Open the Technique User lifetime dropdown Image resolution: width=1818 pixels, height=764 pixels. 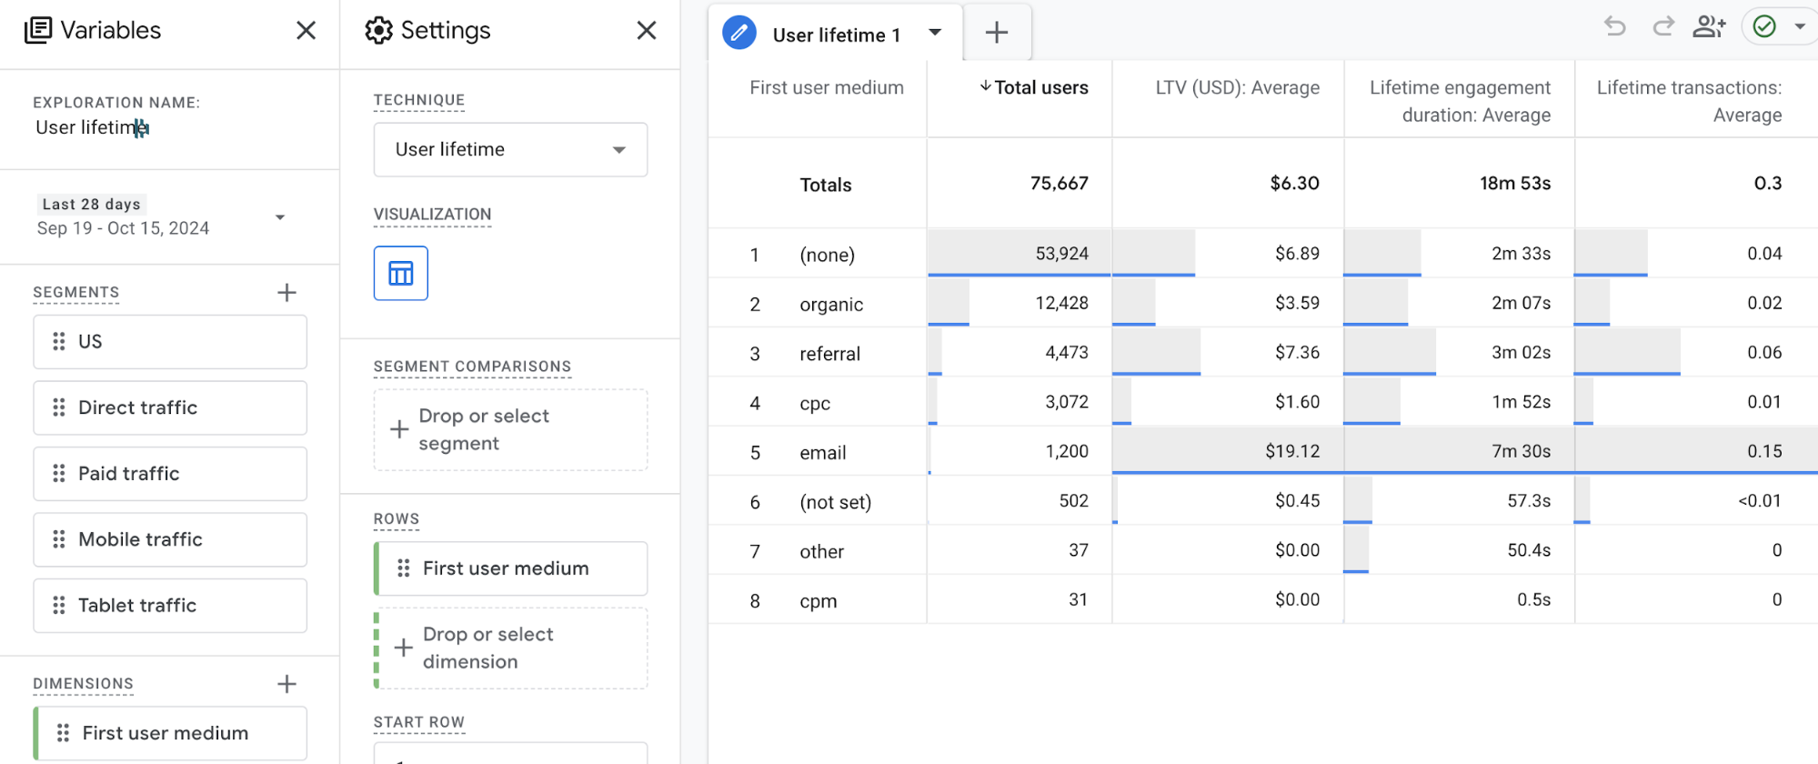click(x=510, y=150)
